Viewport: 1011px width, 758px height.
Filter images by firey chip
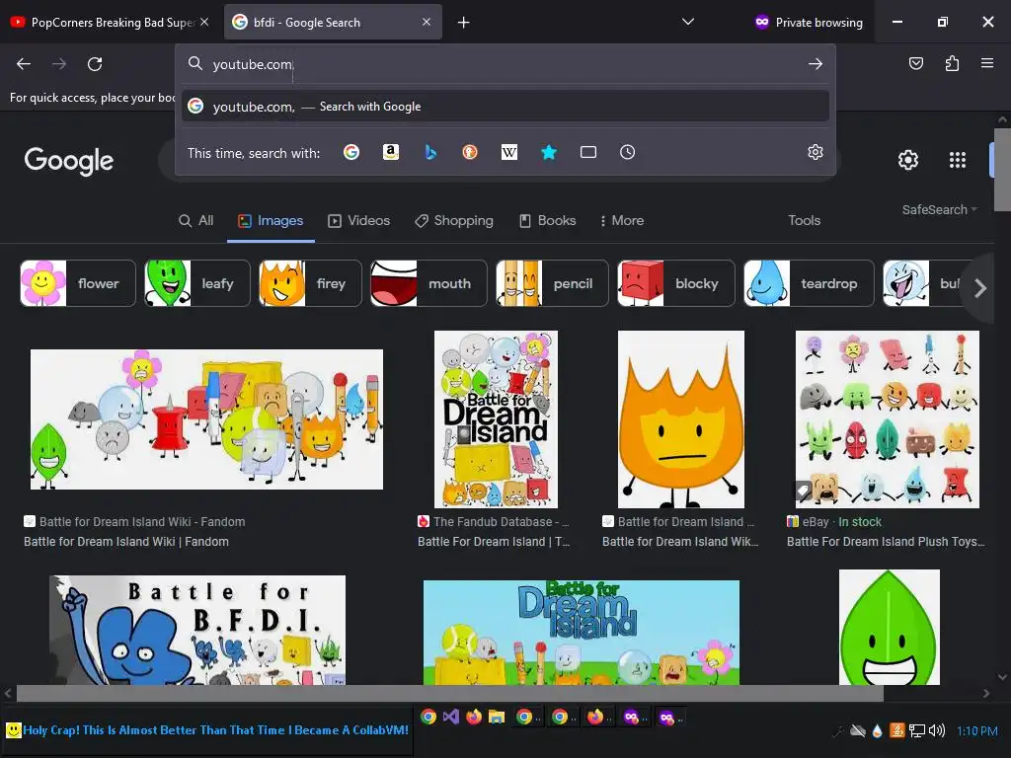pos(310,283)
